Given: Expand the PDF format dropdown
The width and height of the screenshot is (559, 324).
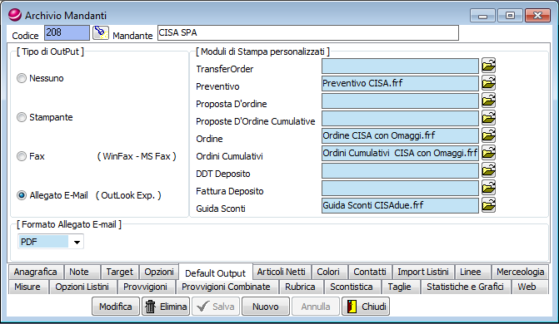Looking at the screenshot, I should 77,243.
